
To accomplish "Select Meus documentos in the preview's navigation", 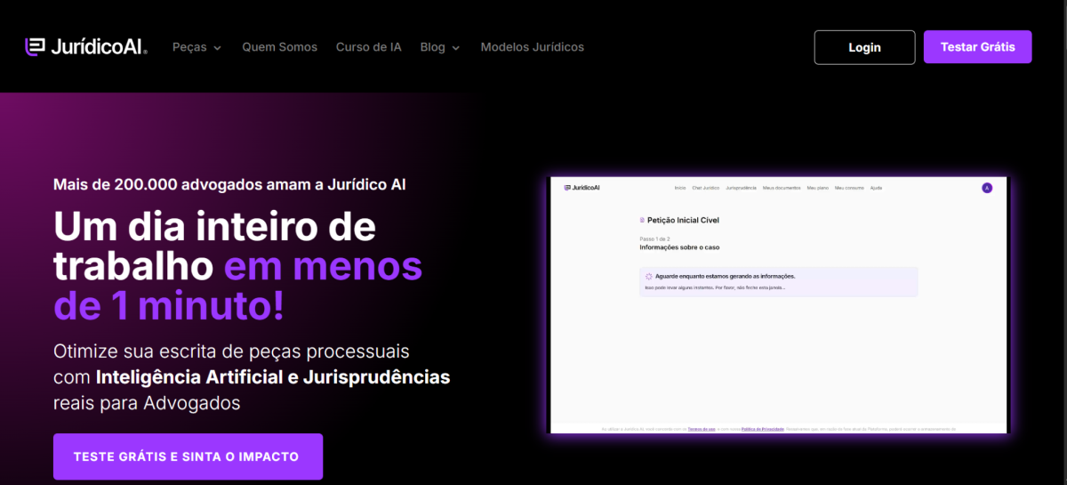I will 782,188.
